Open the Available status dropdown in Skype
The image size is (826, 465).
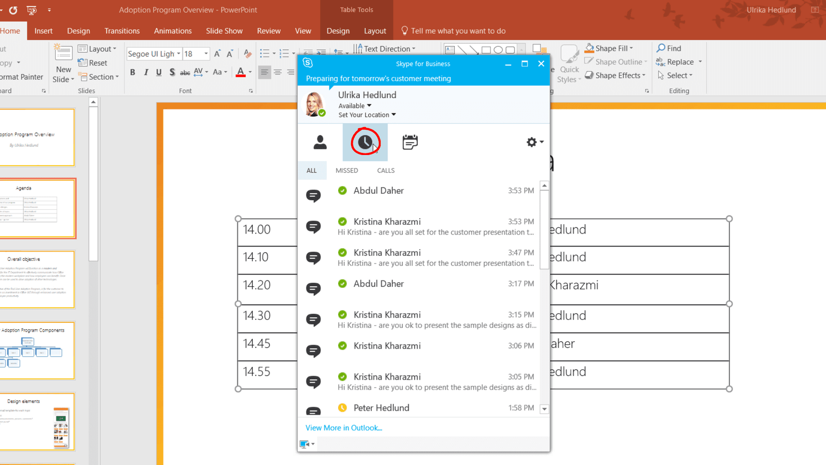pyautogui.click(x=355, y=106)
